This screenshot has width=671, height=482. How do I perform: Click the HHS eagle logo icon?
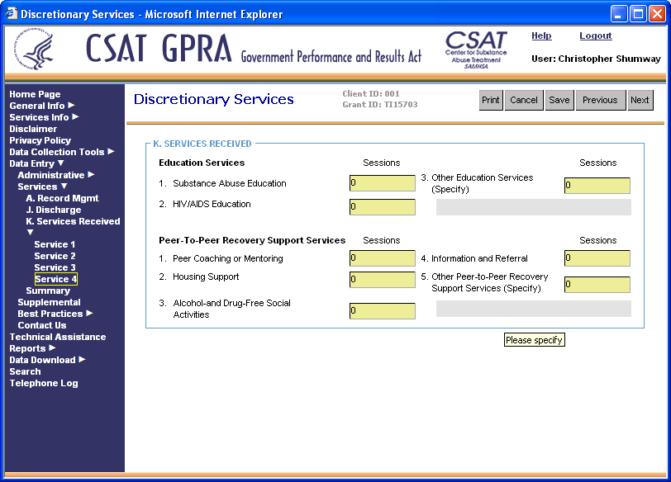click(x=35, y=53)
